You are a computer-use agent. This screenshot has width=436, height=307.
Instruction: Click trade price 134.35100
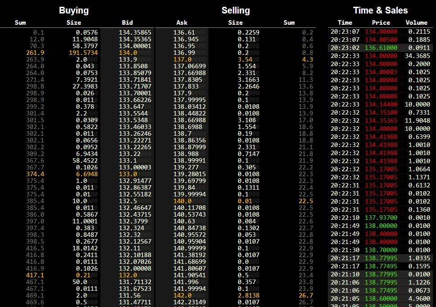381,112
